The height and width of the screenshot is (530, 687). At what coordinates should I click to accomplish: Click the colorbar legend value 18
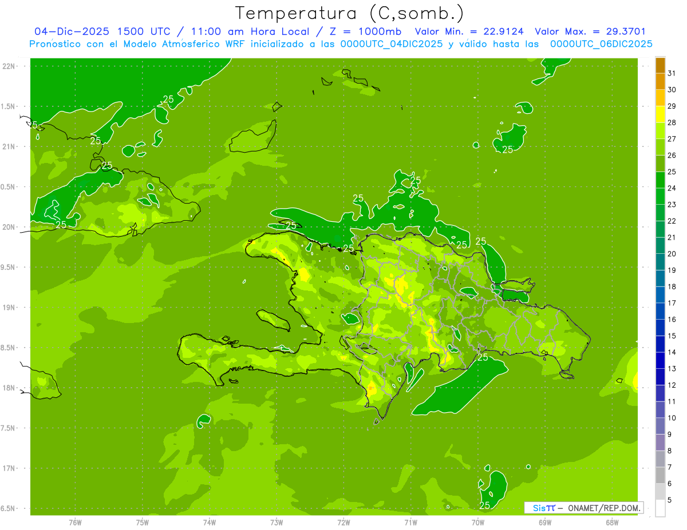(x=672, y=287)
